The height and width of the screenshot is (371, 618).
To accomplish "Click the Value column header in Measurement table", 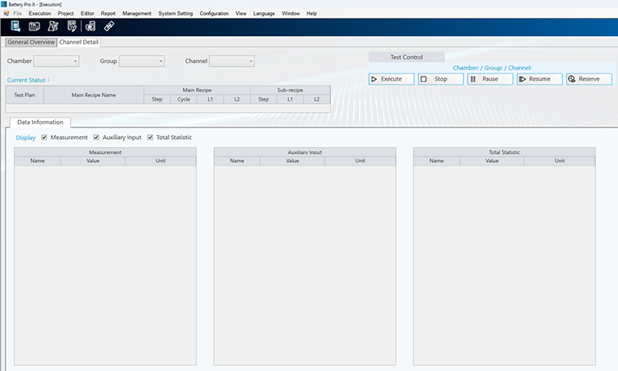I will [92, 161].
